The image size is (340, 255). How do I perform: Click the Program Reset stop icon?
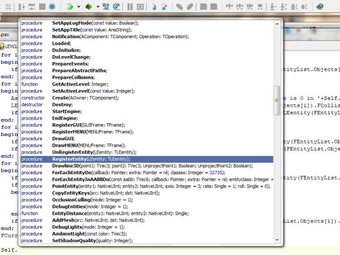coord(140,6)
